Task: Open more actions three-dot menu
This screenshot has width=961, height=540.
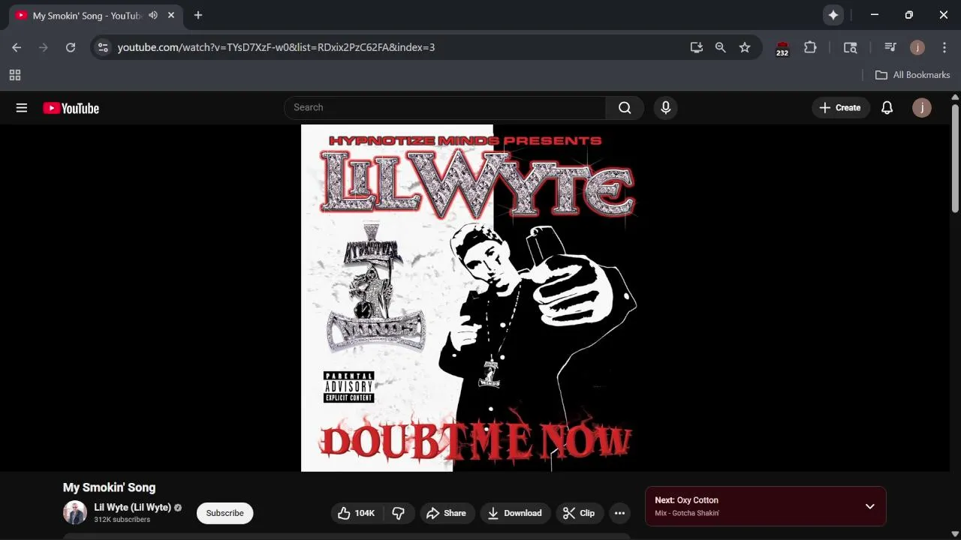Action: coord(619,513)
